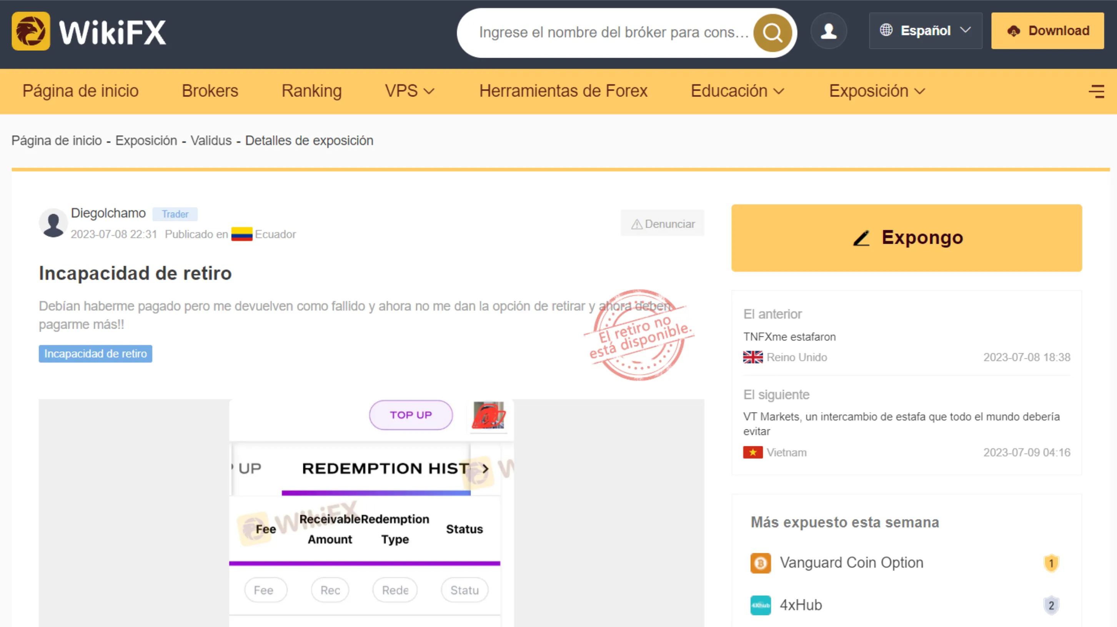Click the Download button
1117x627 pixels.
[x=1047, y=31]
